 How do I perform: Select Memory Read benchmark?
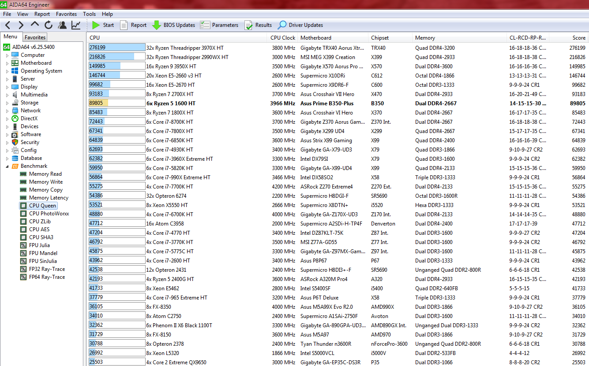coord(45,174)
